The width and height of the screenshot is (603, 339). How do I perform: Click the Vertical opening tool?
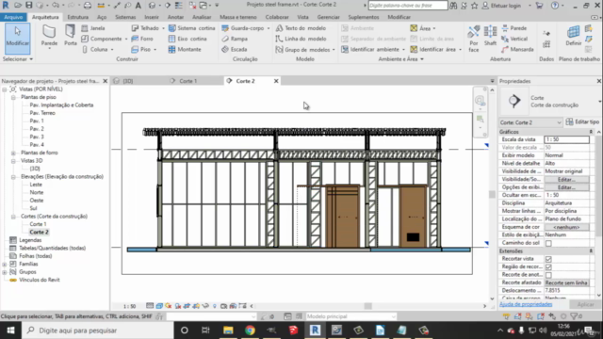click(514, 39)
